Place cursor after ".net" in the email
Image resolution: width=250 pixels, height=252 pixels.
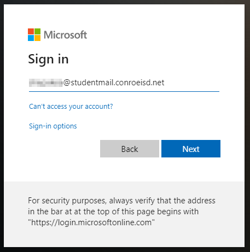(165, 83)
